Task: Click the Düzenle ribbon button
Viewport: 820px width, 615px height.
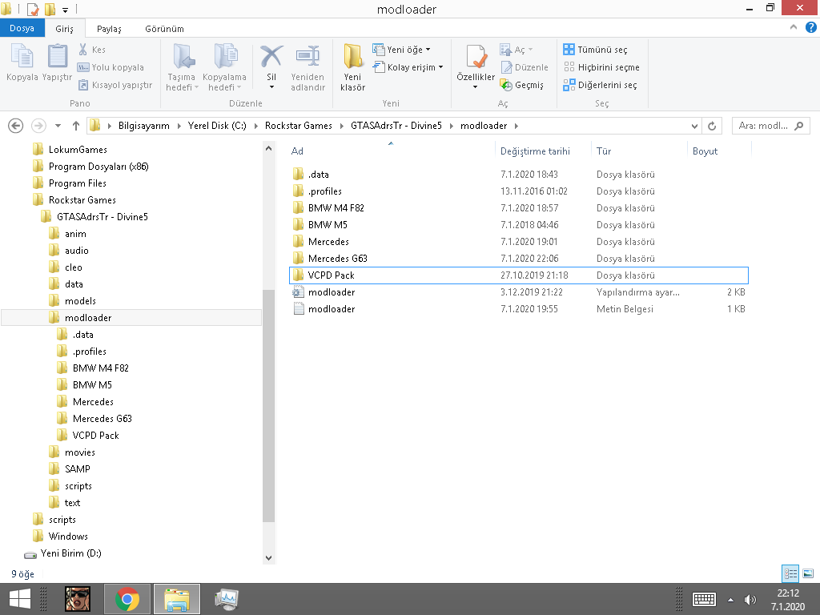Action: (x=525, y=67)
